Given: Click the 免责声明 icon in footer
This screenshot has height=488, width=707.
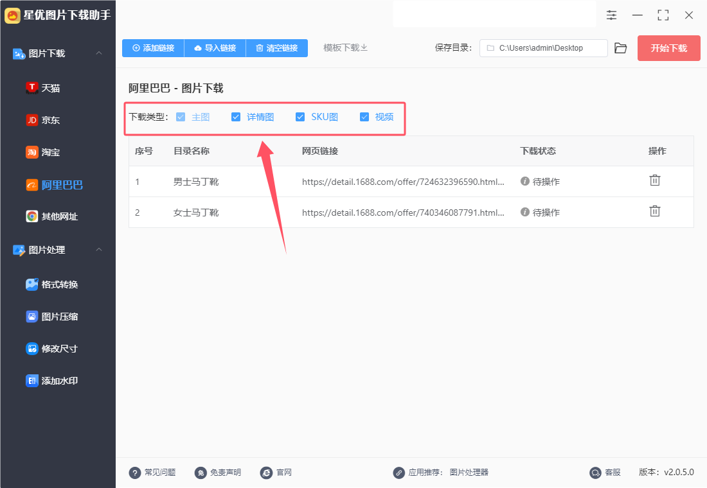Looking at the screenshot, I should pyautogui.click(x=201, y=473).
